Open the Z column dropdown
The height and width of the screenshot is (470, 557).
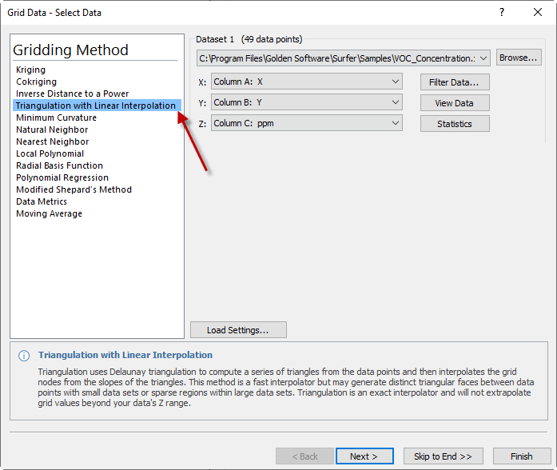[x=307, y=123]
